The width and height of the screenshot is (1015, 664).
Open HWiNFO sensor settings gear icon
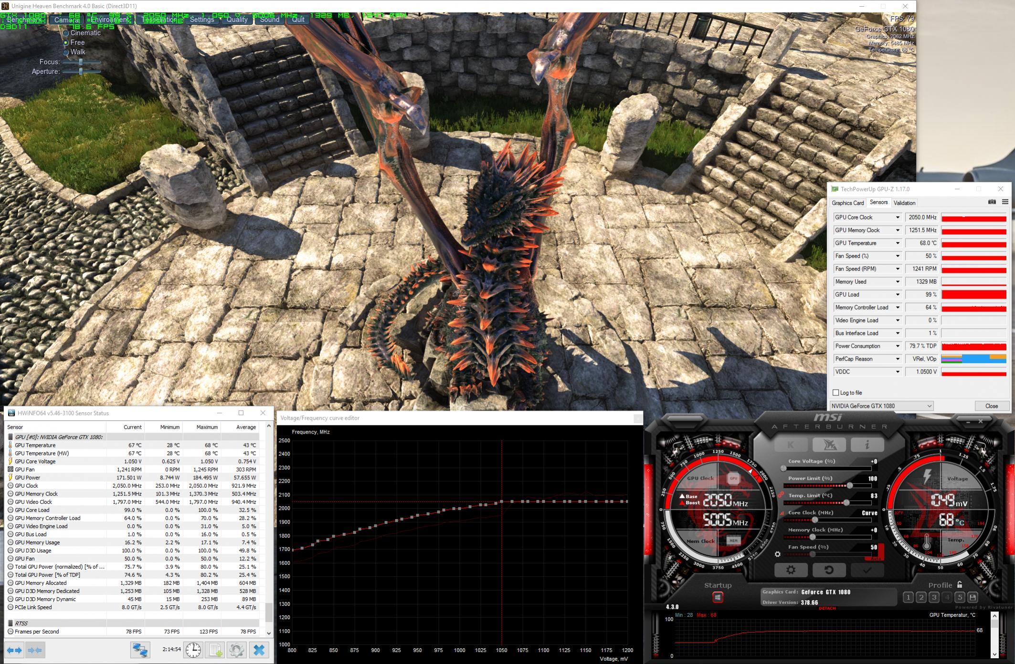(x=237, y=650)
